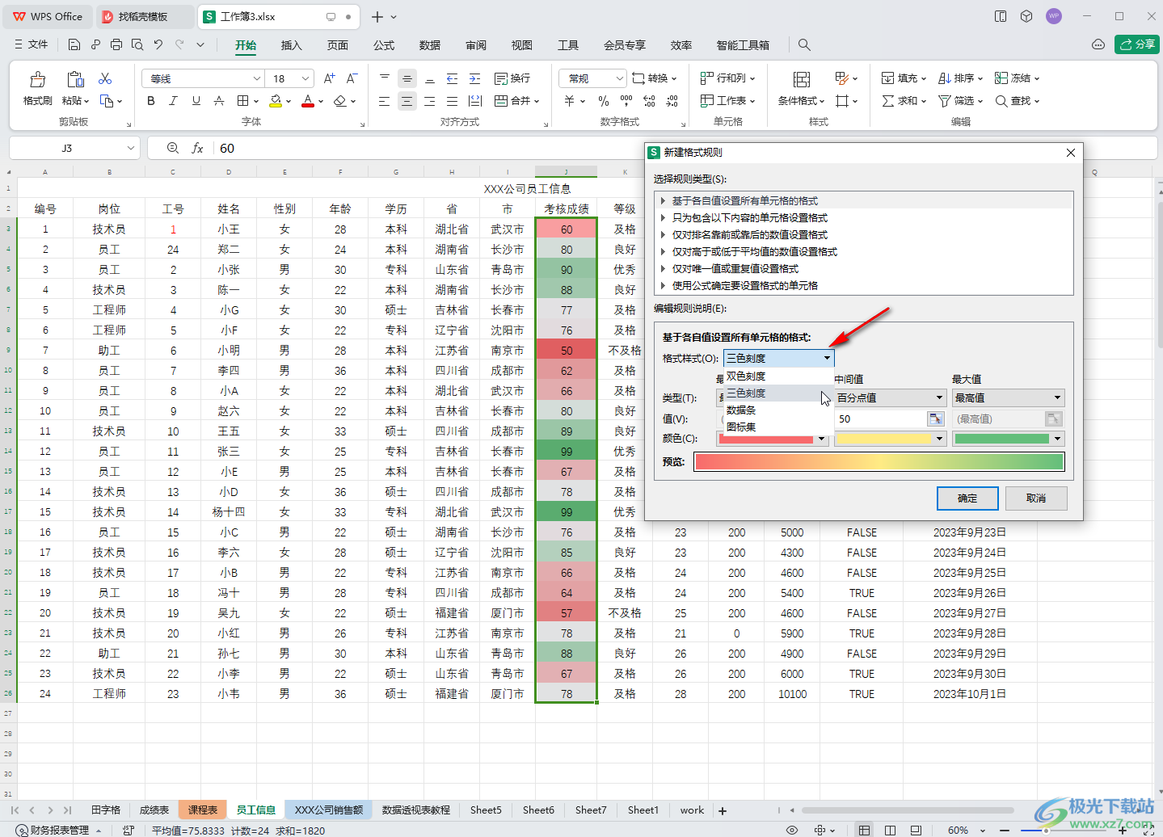Screen dimensions: 1163x837
Task: Click the Fill (填充) icon
Action: point(888,78)
